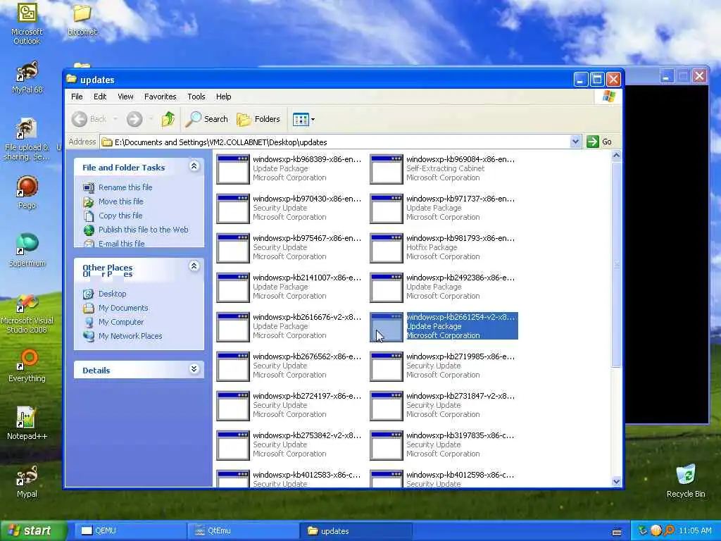Click Copy this file
Screen dimensions: 721x541
point(120,216)
